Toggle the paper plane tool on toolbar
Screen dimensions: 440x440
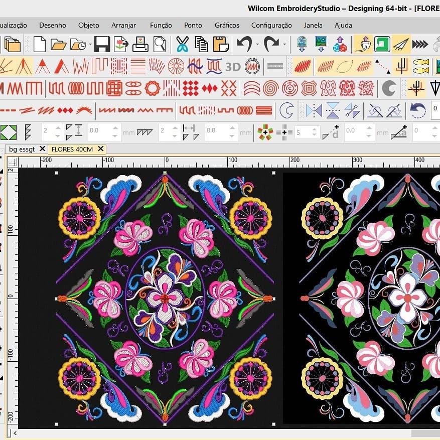click(x=401, y=44)
